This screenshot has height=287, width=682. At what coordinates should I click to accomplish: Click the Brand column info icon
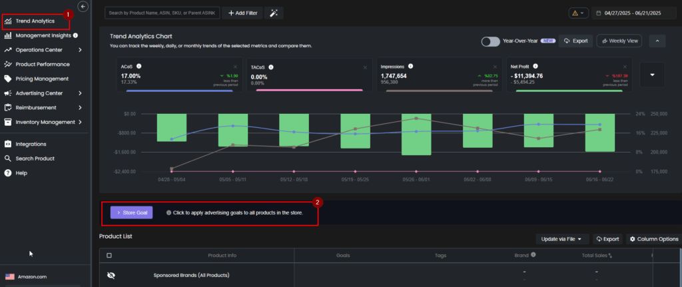coord(533,255)
